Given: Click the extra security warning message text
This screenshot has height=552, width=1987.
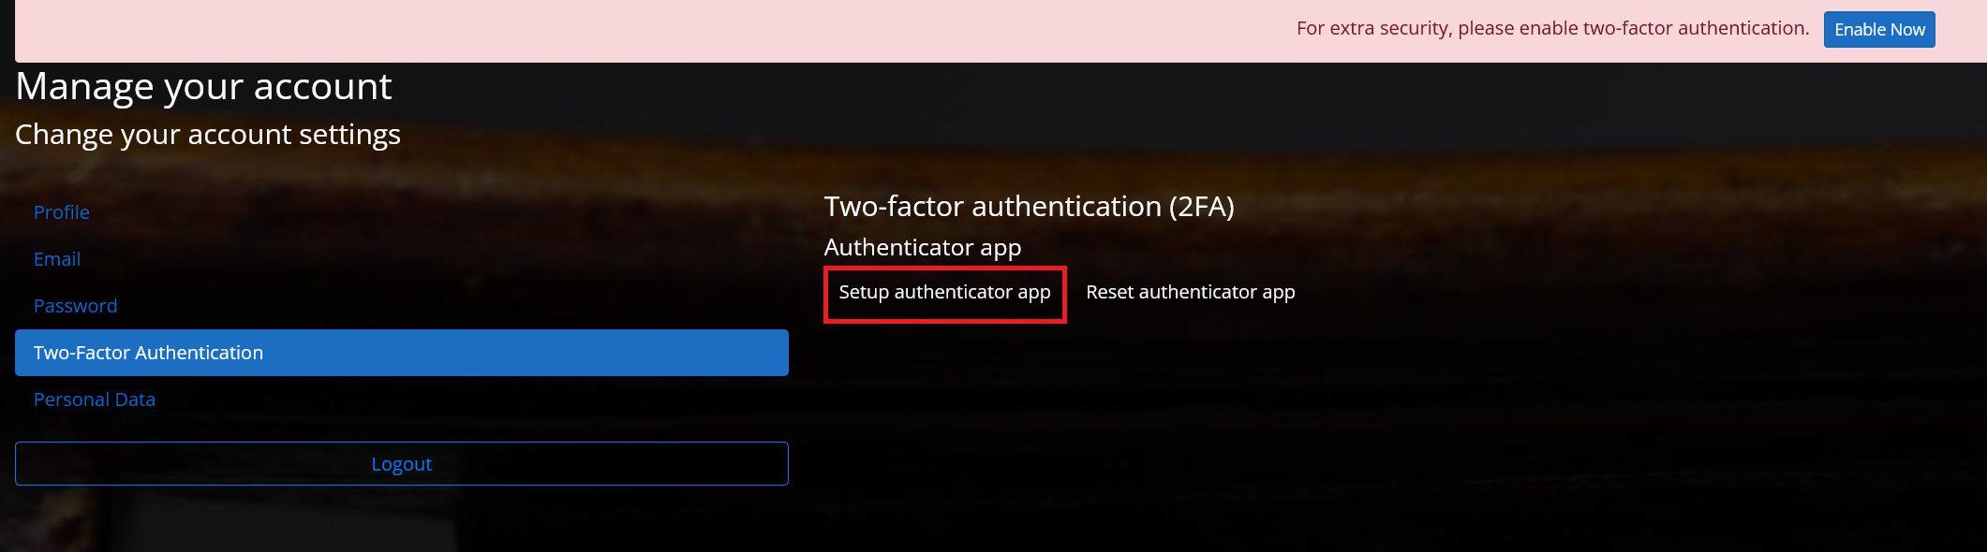Looking at the screenshot, I should pos(1552,29).
